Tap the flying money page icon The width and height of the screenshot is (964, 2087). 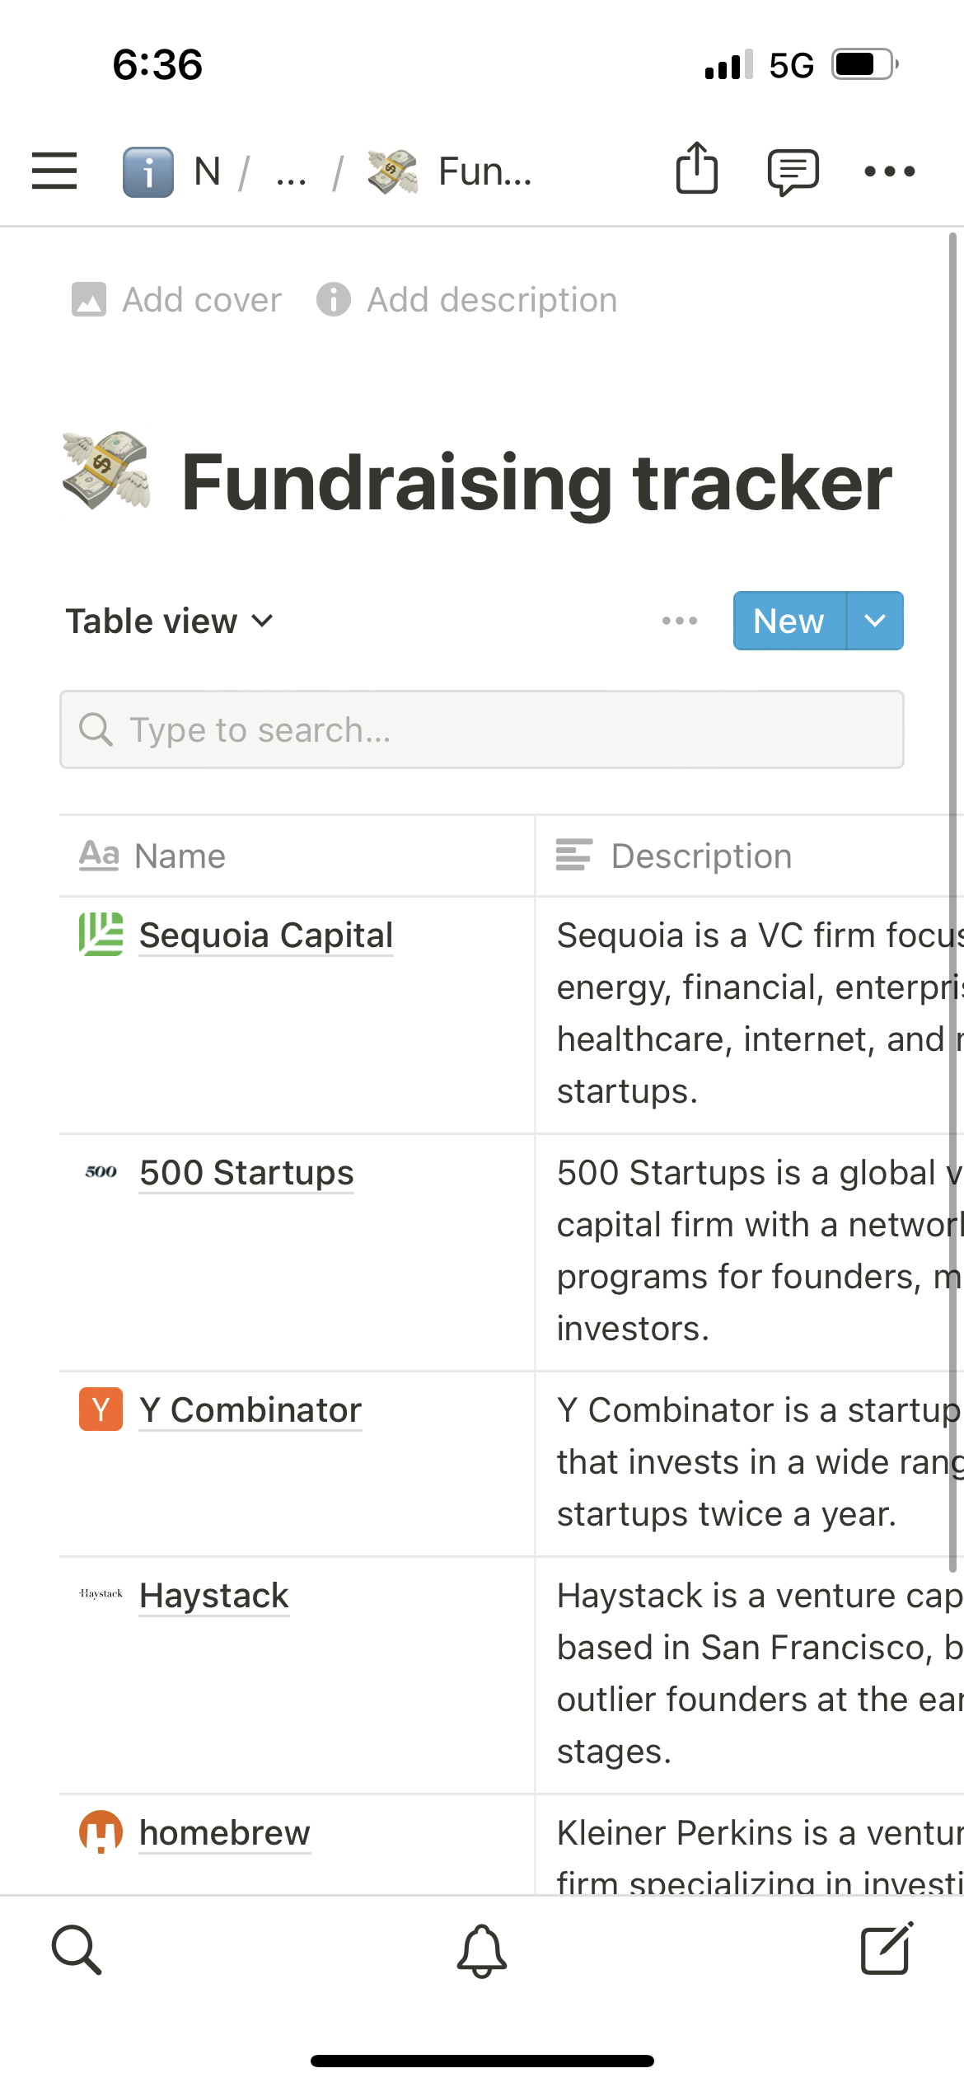(106, 471)
